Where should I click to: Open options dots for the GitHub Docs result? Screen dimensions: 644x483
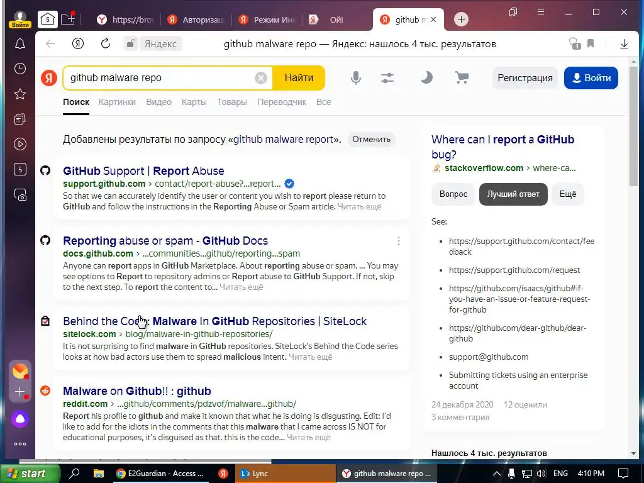[398, 241]
